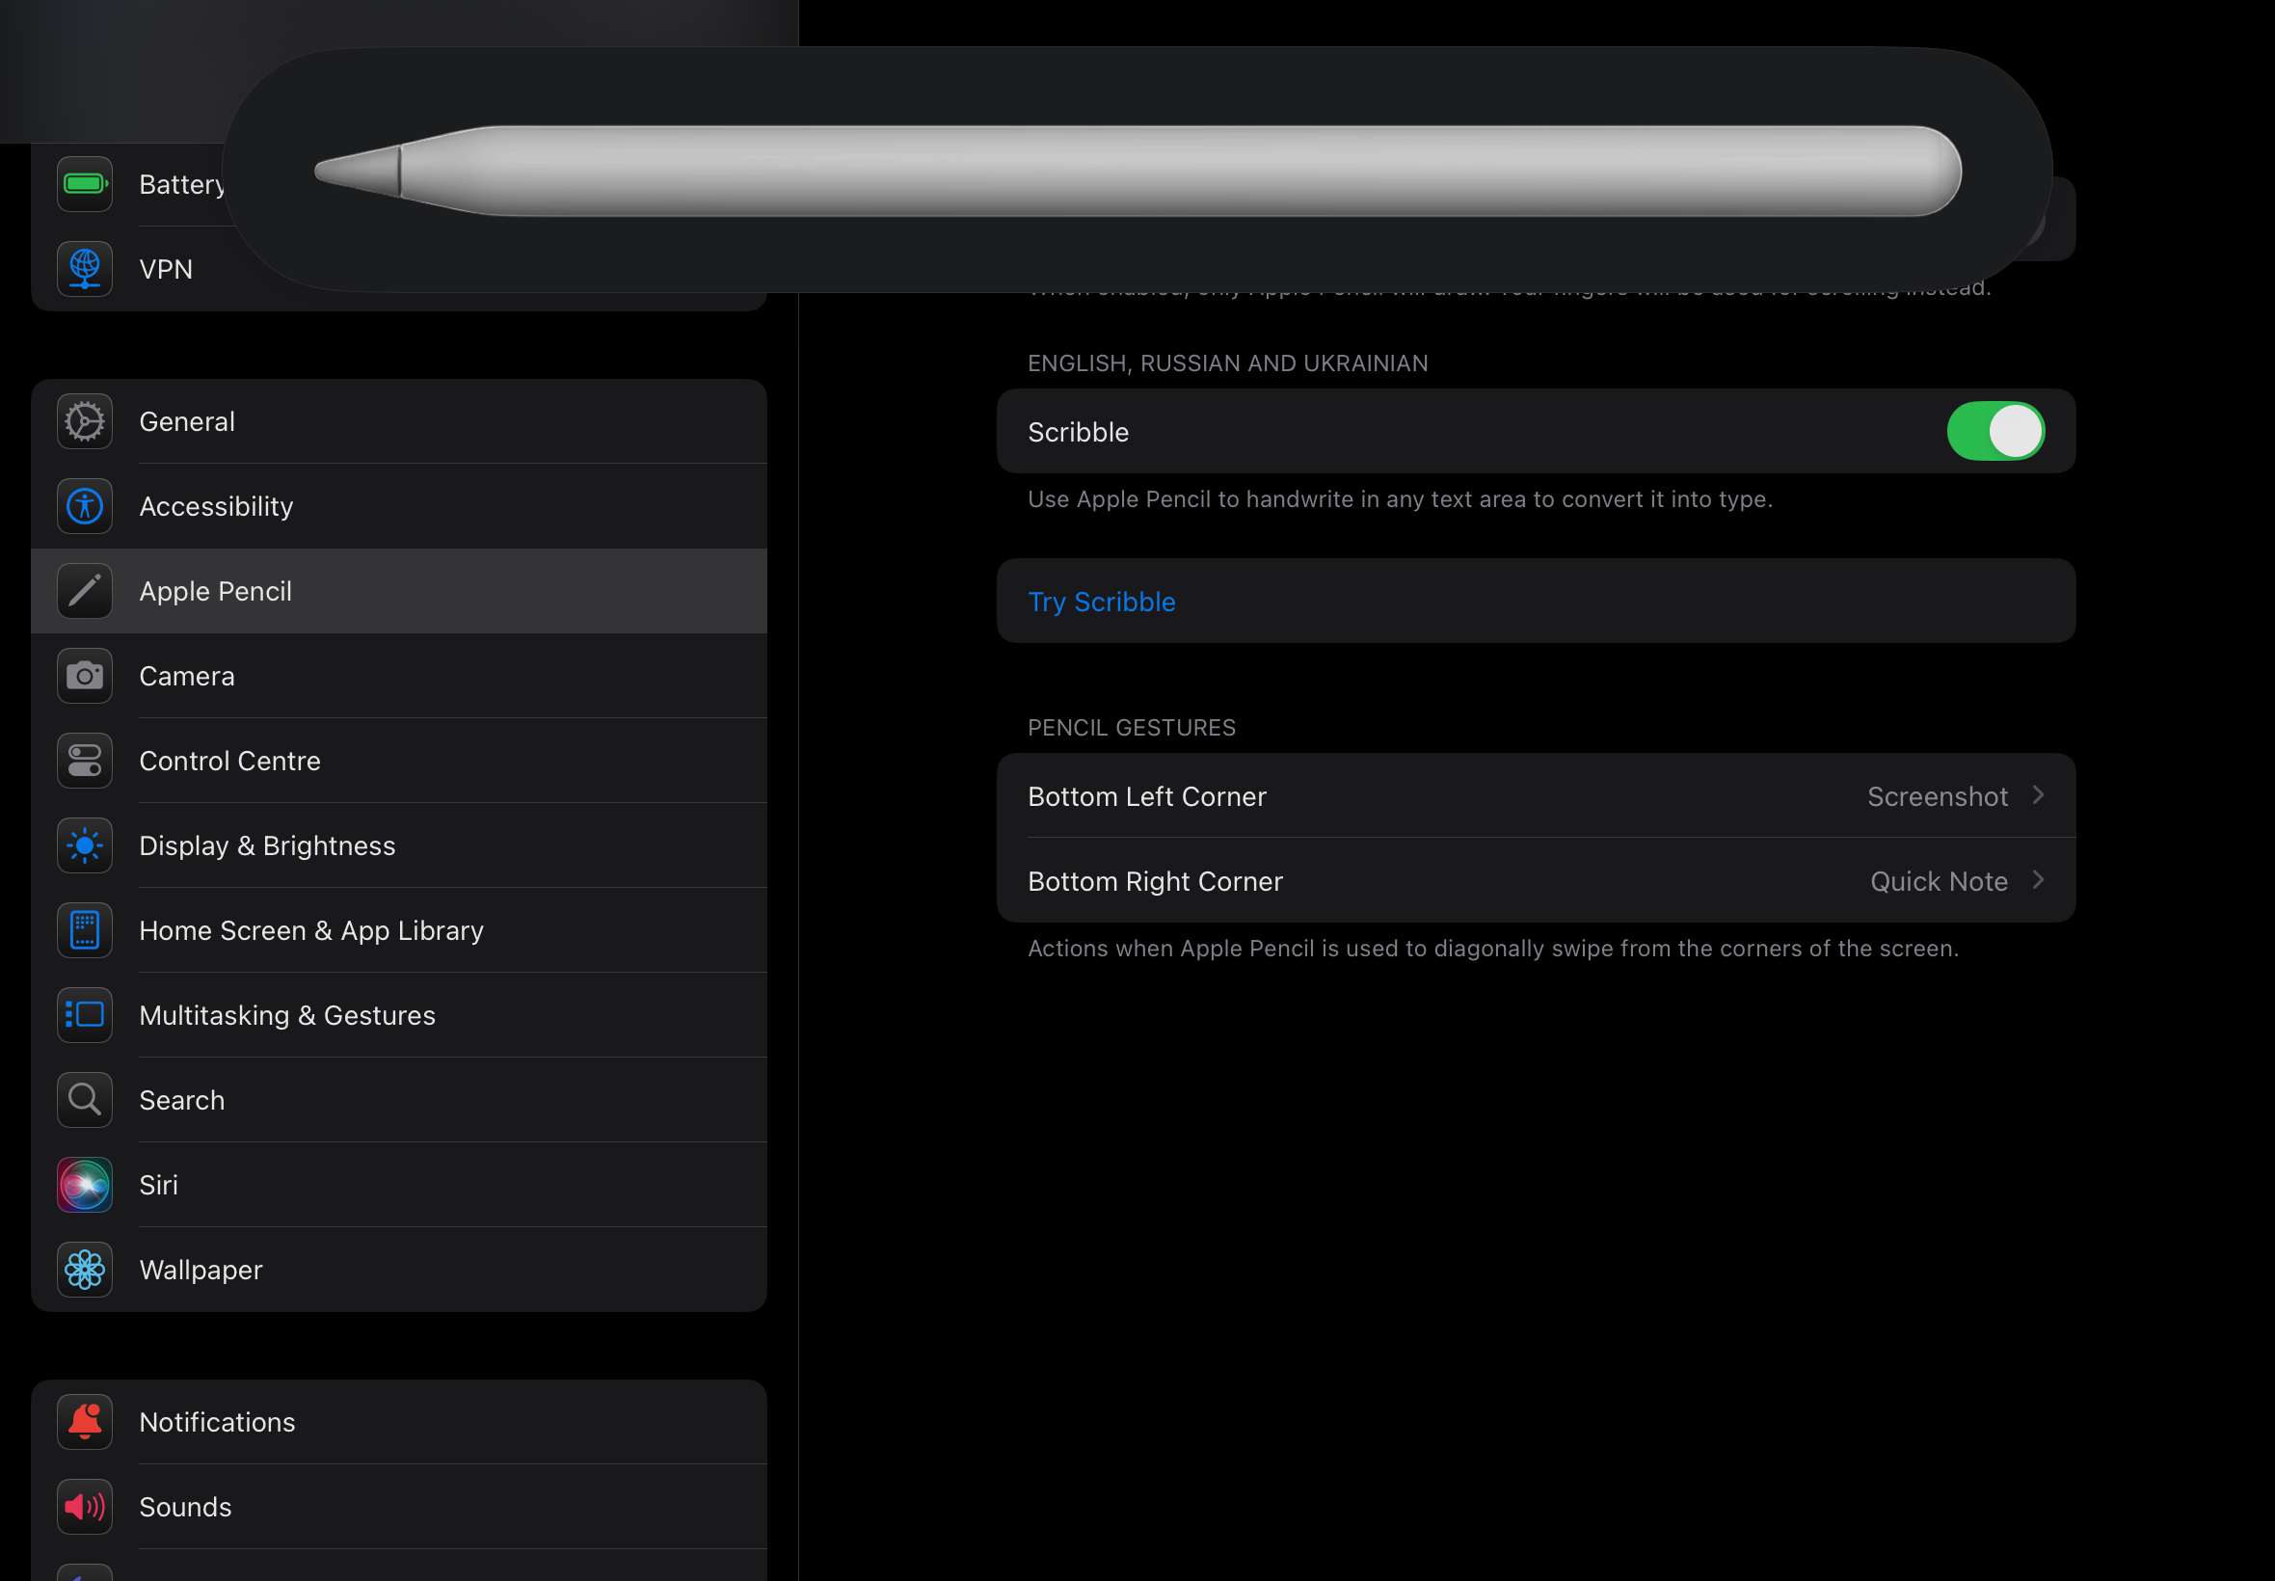Click the Battery icon in sidebar
Image resolution: width=2275 pixels, height=1581 pixels.
click(84, 184)
